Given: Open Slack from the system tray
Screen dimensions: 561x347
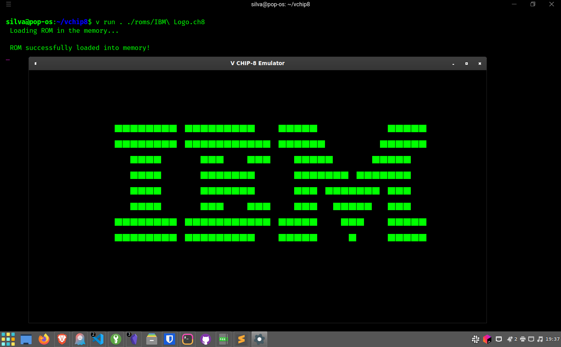Looking at the screenshot, I should (x=475, y=339).
